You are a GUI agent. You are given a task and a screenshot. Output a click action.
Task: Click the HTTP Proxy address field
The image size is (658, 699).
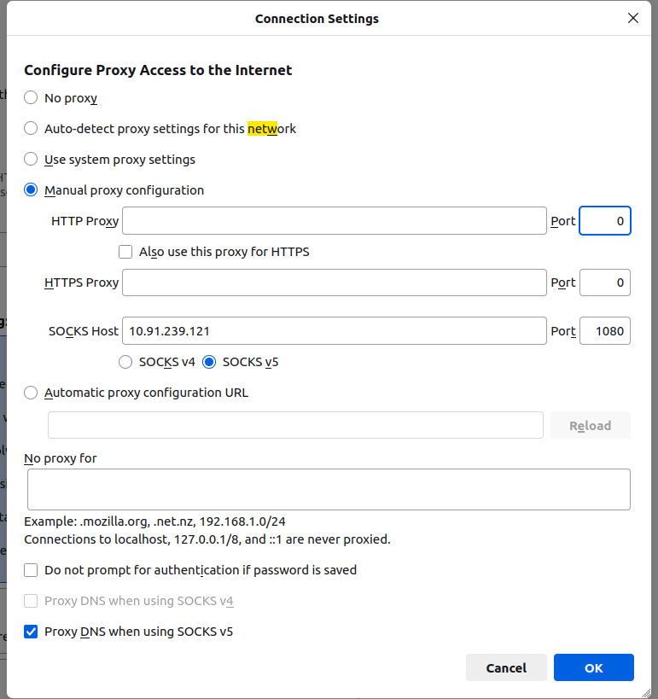pyautogui.click(x=334, y=221)
